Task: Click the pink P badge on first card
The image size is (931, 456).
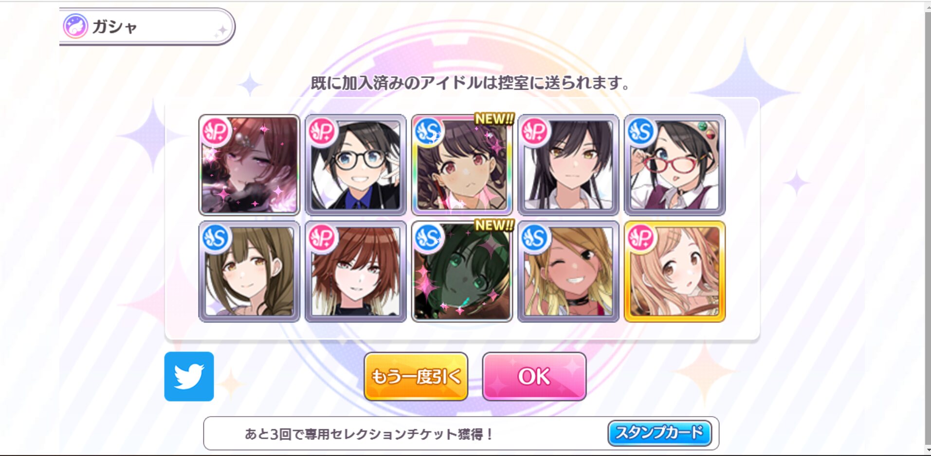Action: point(216,131)
